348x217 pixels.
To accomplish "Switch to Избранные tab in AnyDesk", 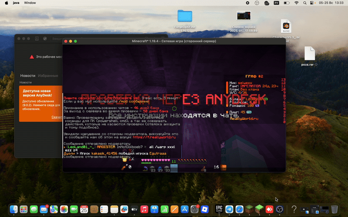I will click(x=48, y=76).
